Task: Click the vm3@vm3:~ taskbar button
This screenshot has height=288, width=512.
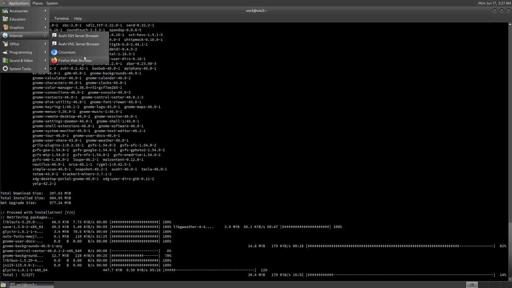Action: tap(31, 285)
